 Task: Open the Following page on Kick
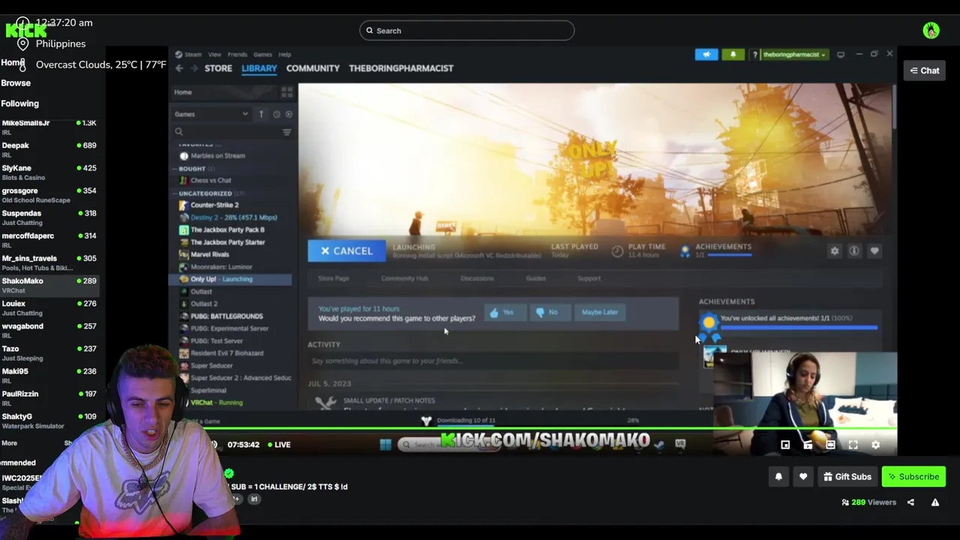(19, 103)
